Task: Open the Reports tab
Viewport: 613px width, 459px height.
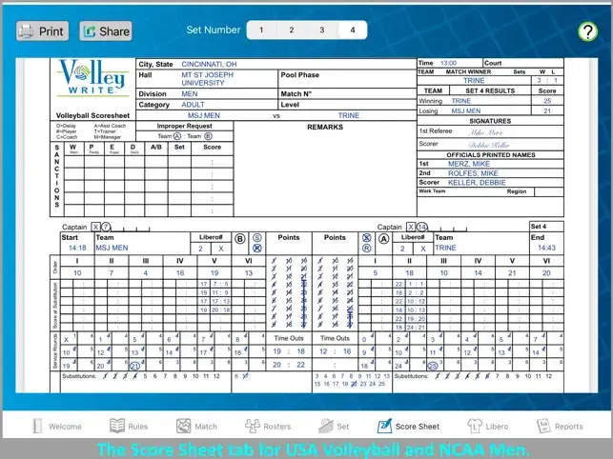Action: click(x=560, y=427)
